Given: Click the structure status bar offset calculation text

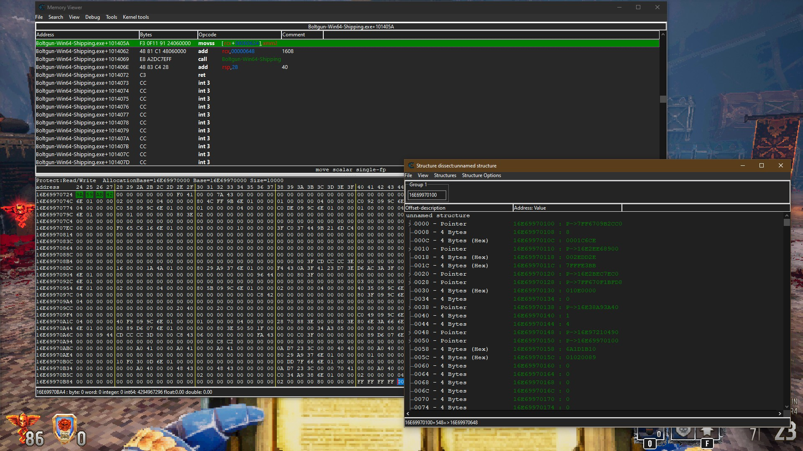Looking at the screenshot, I should click(441, 423).
